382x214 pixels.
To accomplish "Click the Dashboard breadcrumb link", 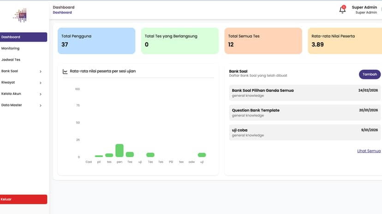I will click(62, 12).
